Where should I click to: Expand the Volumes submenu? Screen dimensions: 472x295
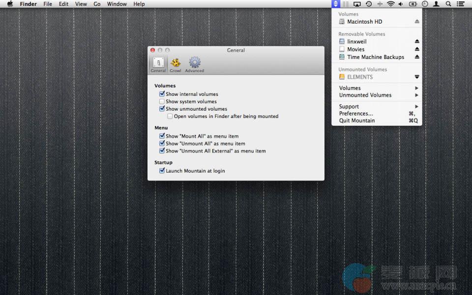click(376, 88)
